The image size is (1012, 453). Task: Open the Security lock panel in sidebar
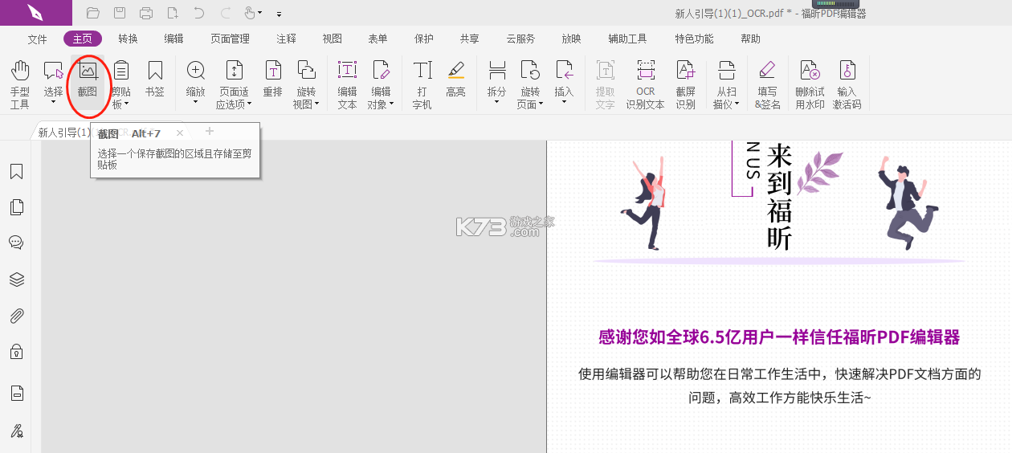tap(16, 351)
